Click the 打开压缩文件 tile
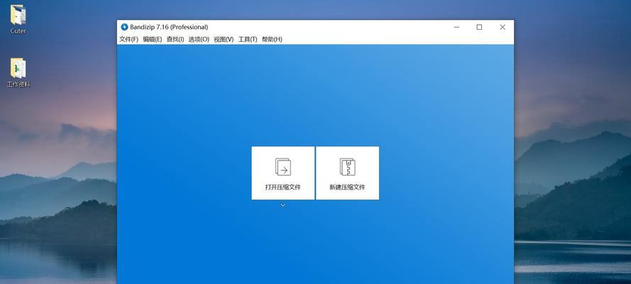Image resolution: width=631 pixels, height=284 pixels. point(283,173)
